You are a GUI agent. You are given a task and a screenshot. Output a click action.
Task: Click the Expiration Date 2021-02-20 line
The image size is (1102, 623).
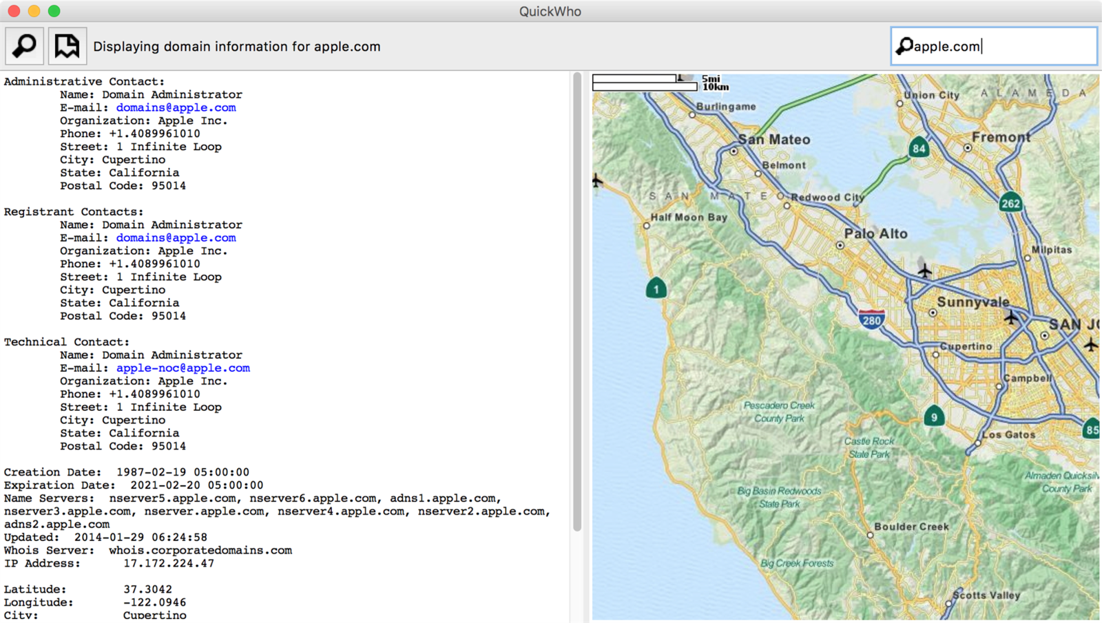point(134,485)
